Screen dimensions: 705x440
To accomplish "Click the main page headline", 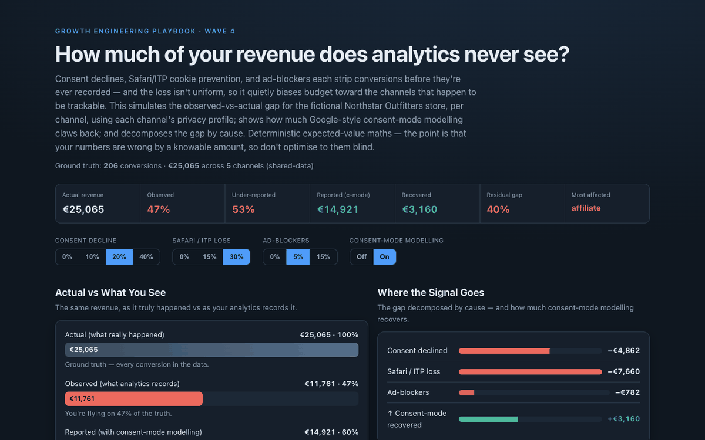I will click(x=312, y=54).
